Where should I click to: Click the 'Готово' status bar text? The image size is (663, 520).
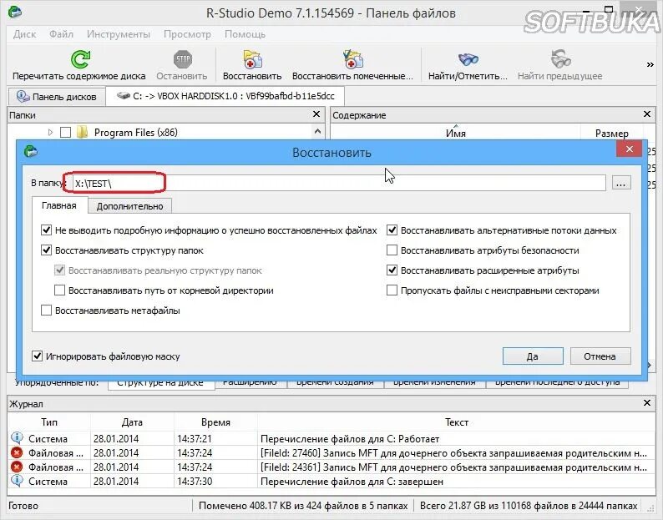(23, 506)
